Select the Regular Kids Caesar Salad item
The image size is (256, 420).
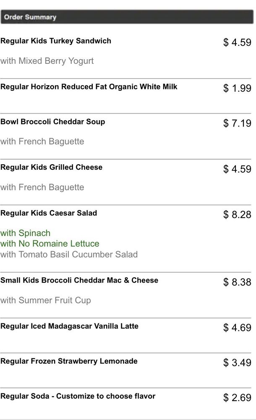(x=49, y=213)
